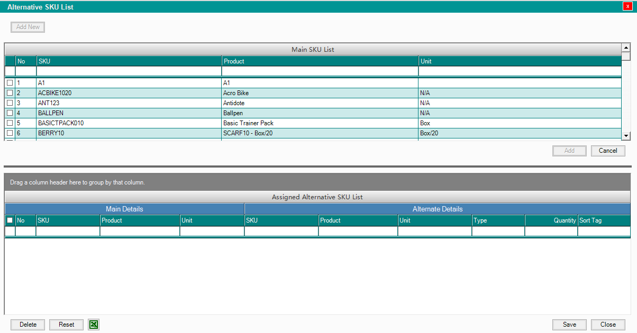Screen dimensions: 637x333
Task: Check the box for ACBIKE1020 row
Action: pyautogui.click(x=10, y=93)
